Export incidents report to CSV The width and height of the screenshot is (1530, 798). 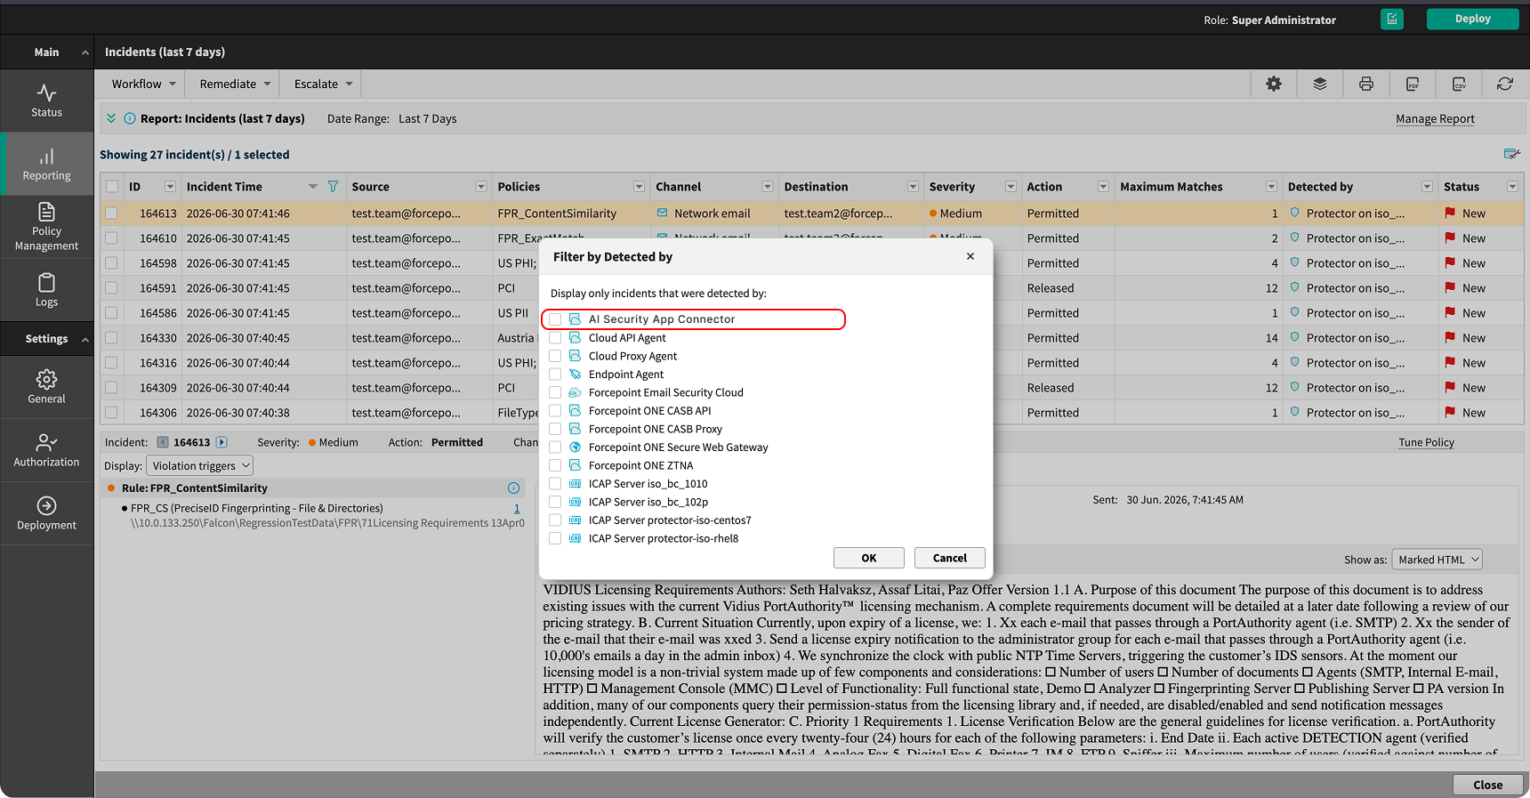1459,84
